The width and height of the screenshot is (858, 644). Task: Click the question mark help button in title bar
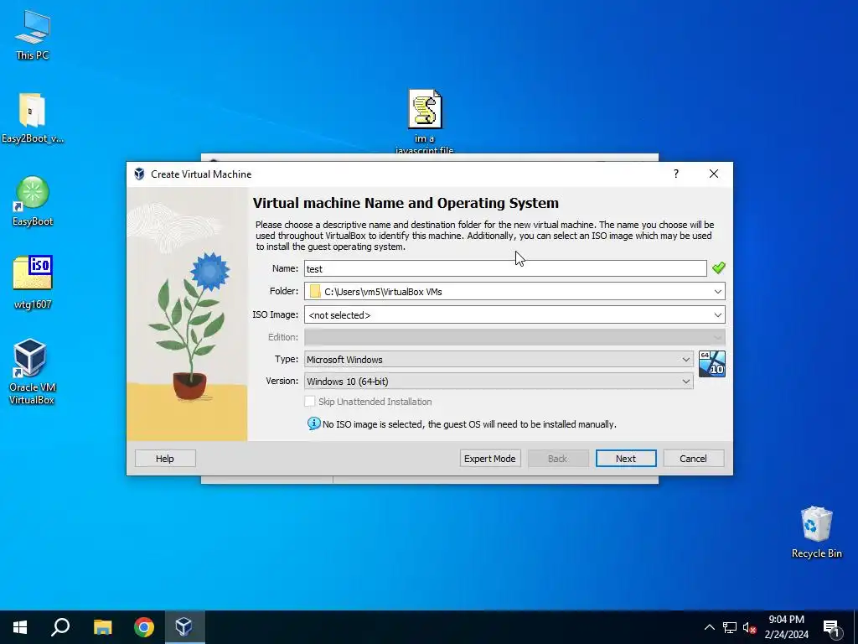coord(676,174)
